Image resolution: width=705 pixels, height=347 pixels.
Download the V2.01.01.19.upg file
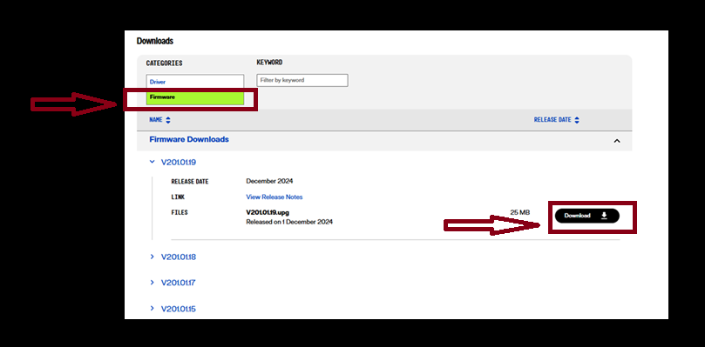586,216
